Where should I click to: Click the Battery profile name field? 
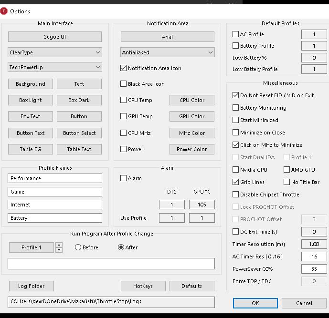[x=55, y=218]
